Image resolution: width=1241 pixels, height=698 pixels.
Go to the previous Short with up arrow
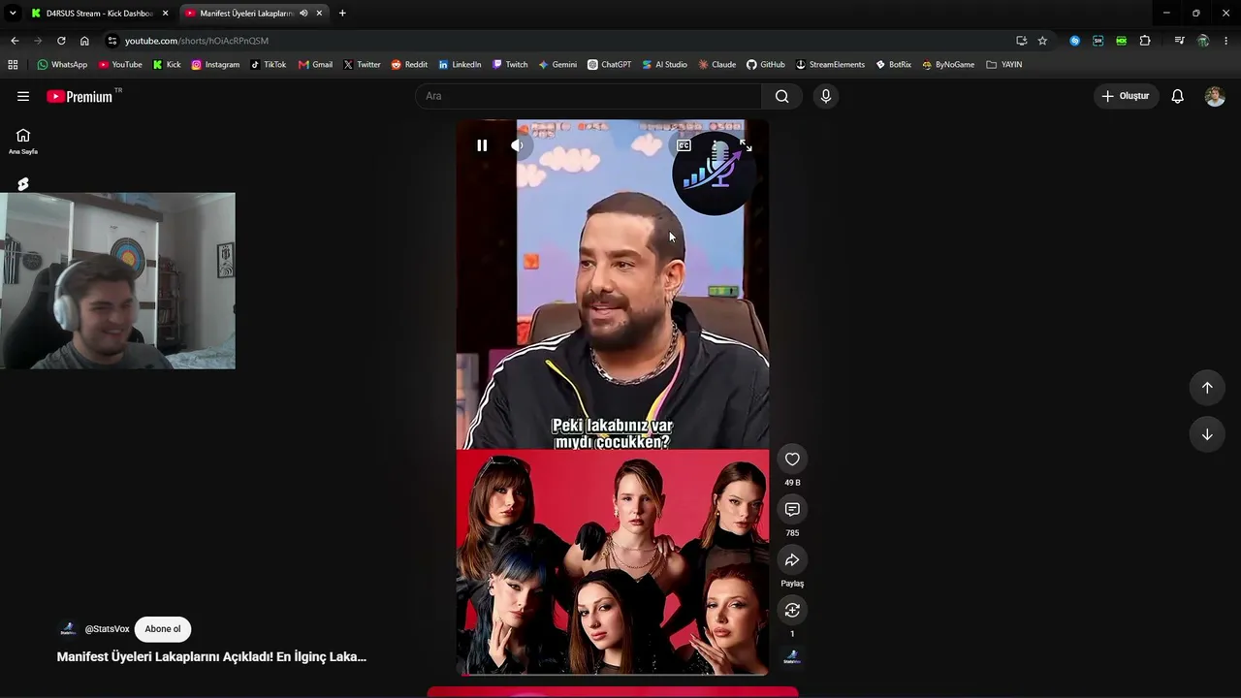(x=1207, y=388)
